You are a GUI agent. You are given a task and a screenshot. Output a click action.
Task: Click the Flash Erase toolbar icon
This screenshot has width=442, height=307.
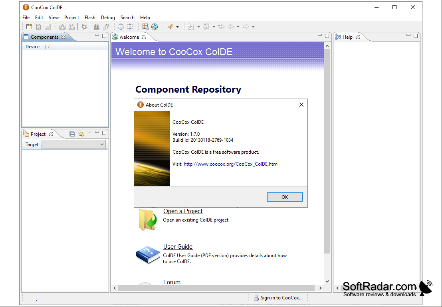click(106, 27)
